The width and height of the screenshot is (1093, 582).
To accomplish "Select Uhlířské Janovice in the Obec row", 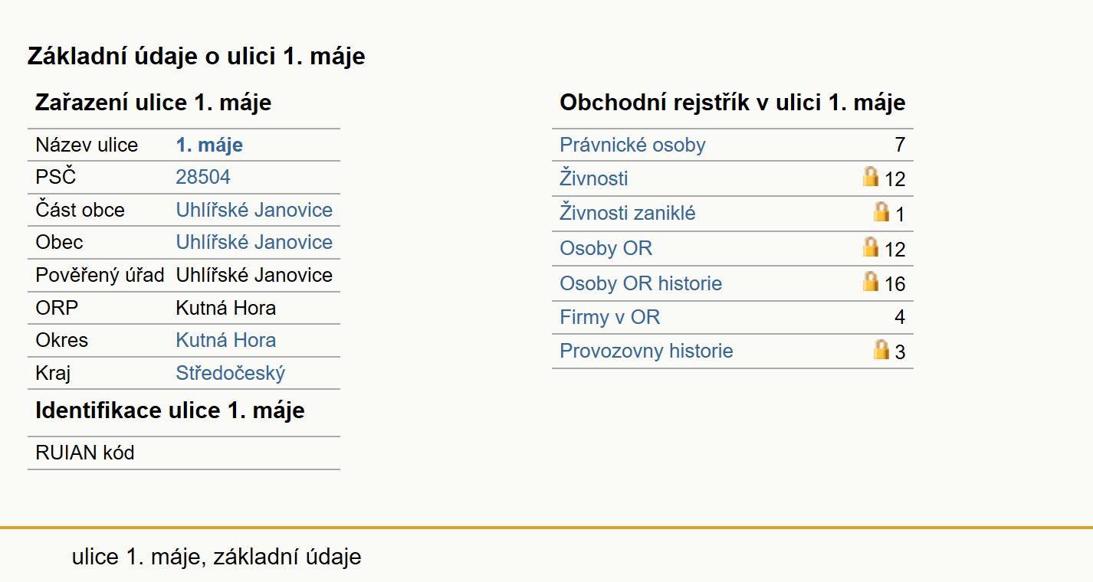I will click(254, 242).
